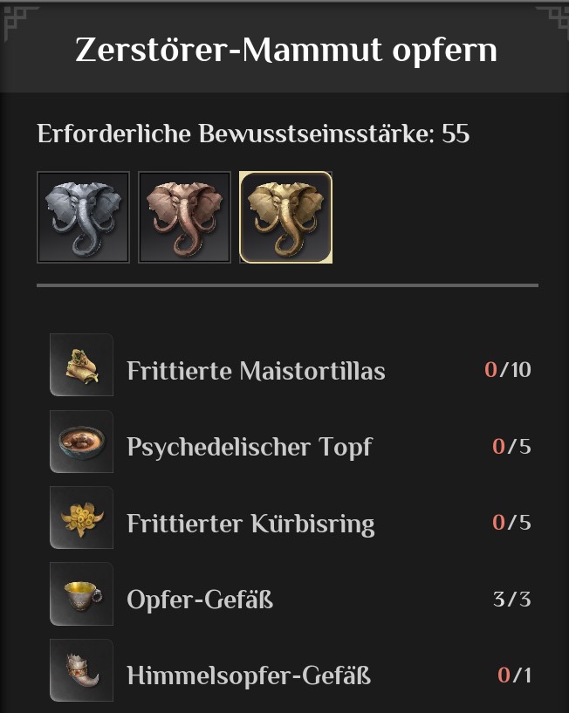569x713 pixels.
Task: Select the Opfer-Gefäß item name
Action: point(200,600)
